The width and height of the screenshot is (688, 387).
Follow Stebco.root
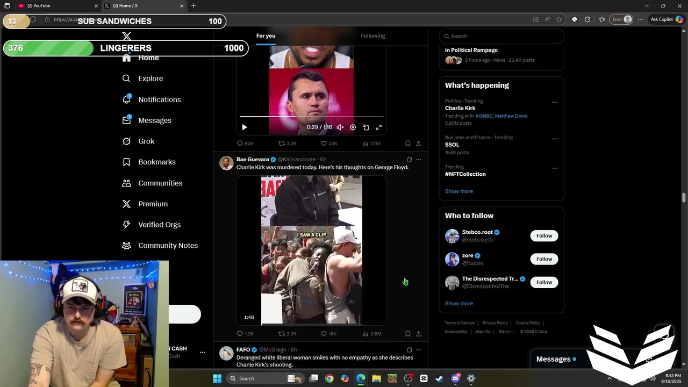(544, 236)
